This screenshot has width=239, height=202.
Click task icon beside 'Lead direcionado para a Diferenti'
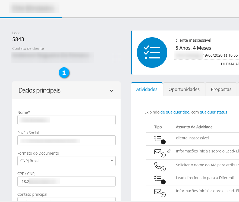(x=159, y=179)
